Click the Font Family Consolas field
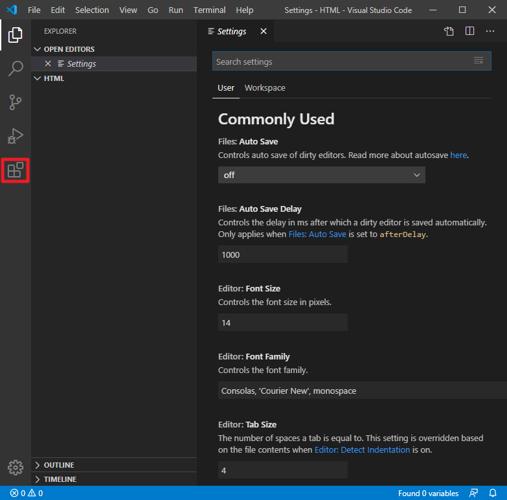The image size is (507, 500). pyautogui.click(x=362, y=391)
